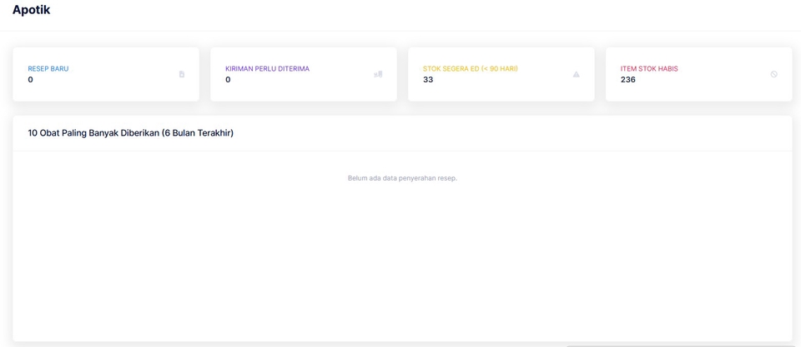
Task: Click empty space right of 33 in expiring card
Action: pos(501,81)
